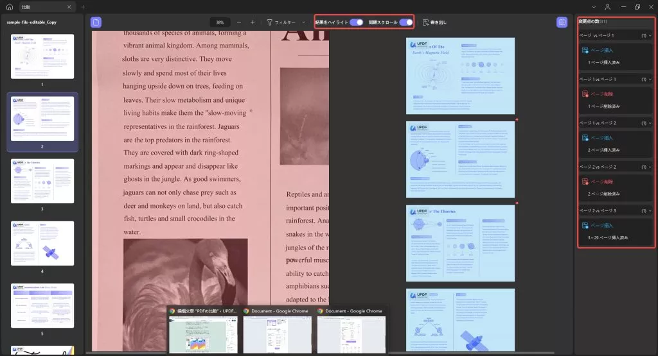658x356 pixels.
Task: Toggle the changes list panel icon
Action: pos(562,22)
